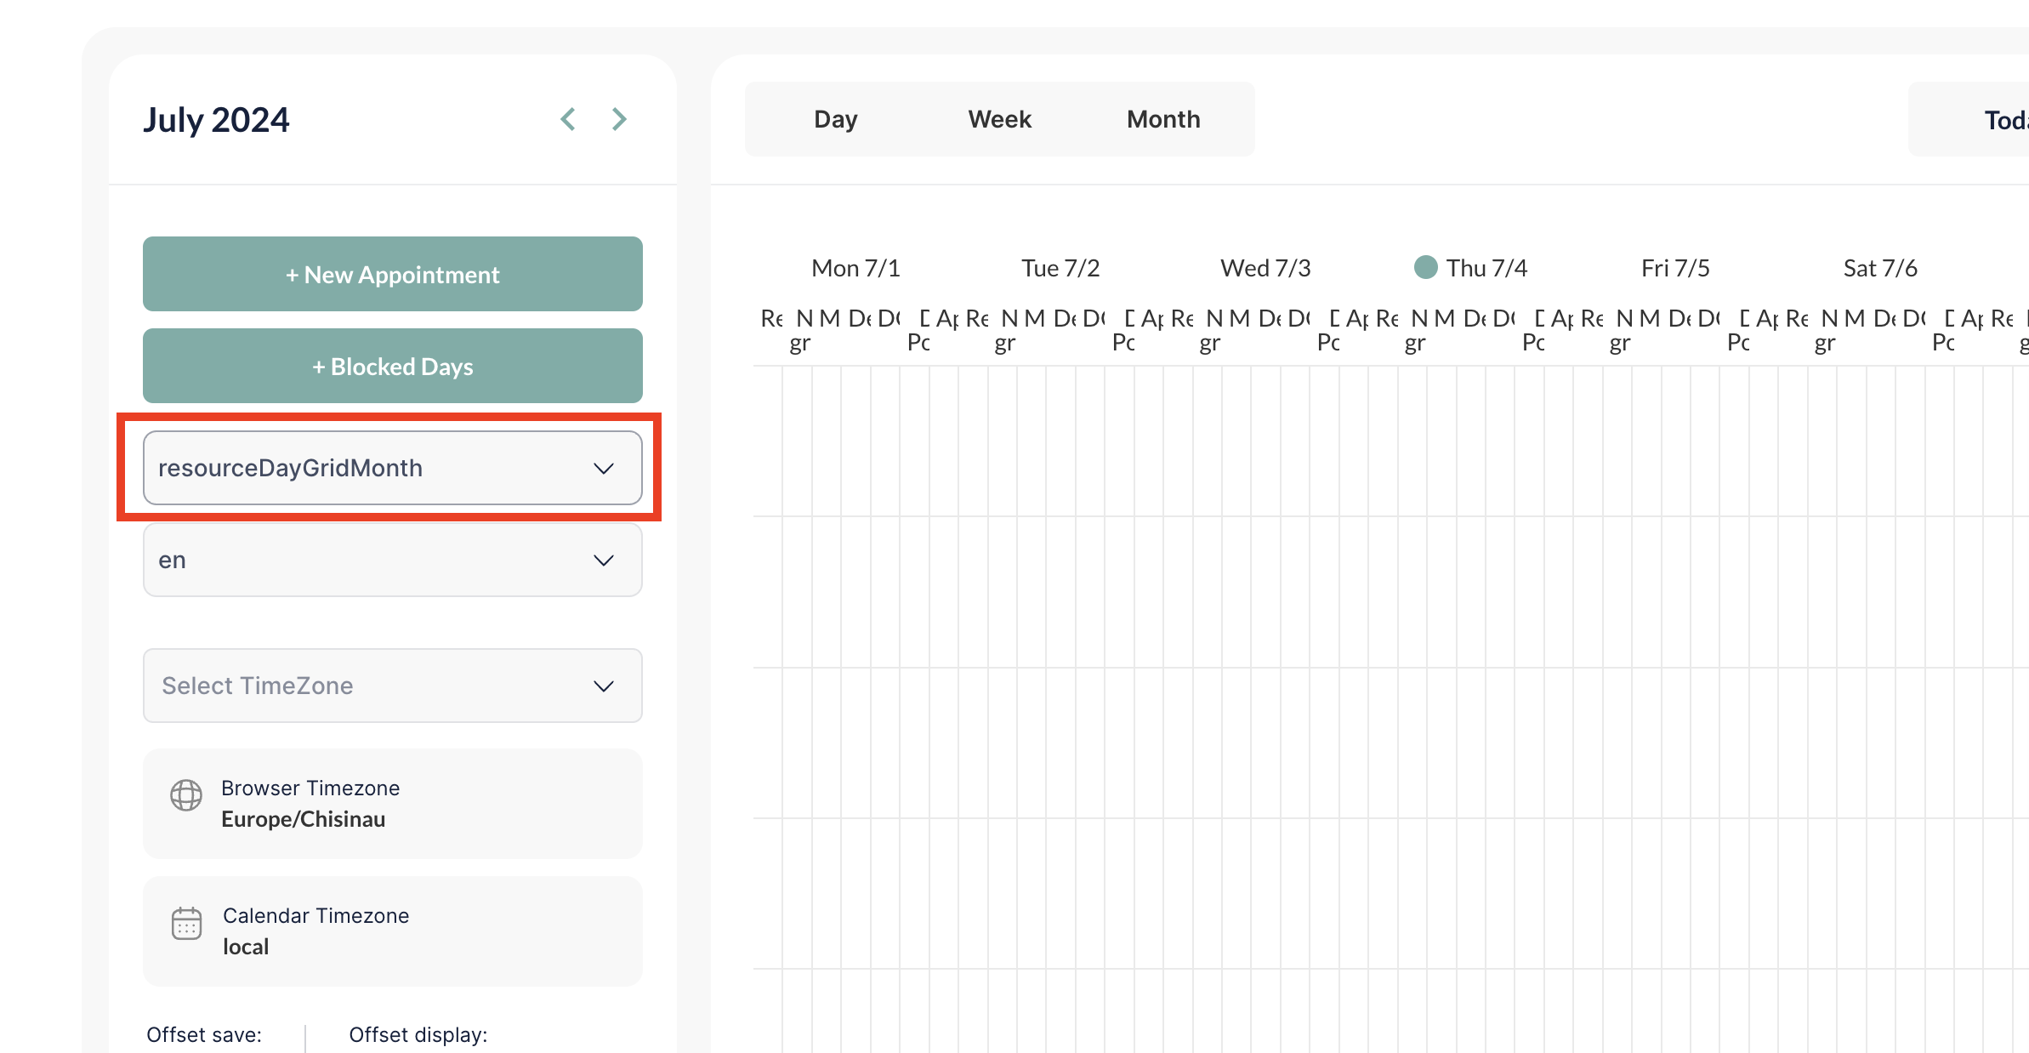Click the Today navigation button
2029x1053 pixels.
tap(1999, 119)
